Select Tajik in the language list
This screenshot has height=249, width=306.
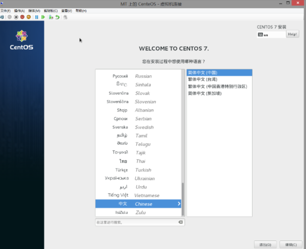tap(138, 152)
